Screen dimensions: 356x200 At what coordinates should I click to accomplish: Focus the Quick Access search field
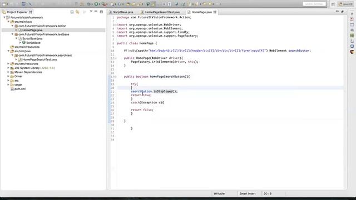tap(314, 4)
